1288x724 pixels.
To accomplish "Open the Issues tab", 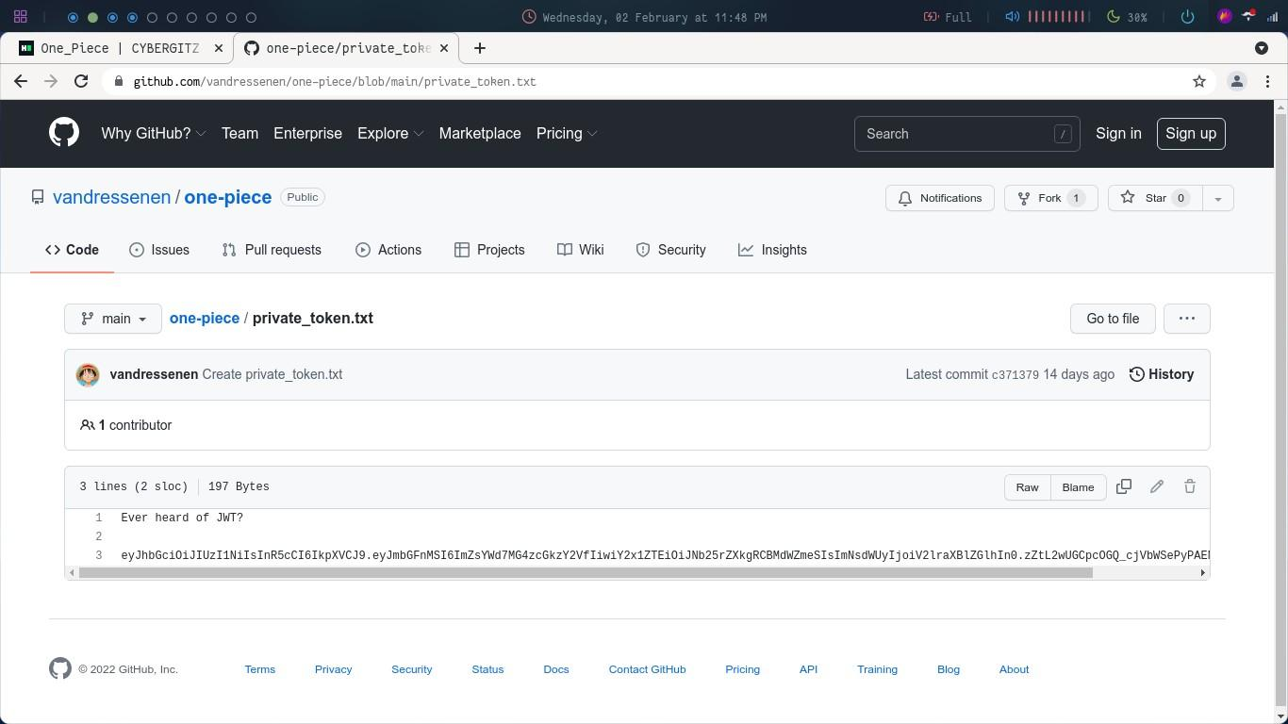I will pyautogui.click(x=159, y=250).
